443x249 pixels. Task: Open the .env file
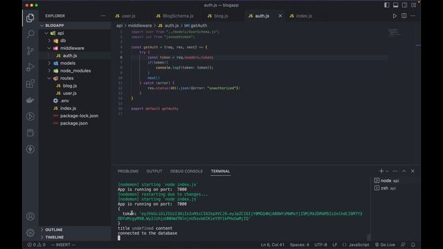75,101
